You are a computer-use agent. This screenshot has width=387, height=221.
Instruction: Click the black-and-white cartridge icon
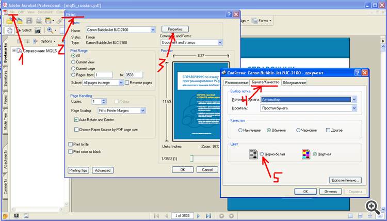(x=253, y=154)
